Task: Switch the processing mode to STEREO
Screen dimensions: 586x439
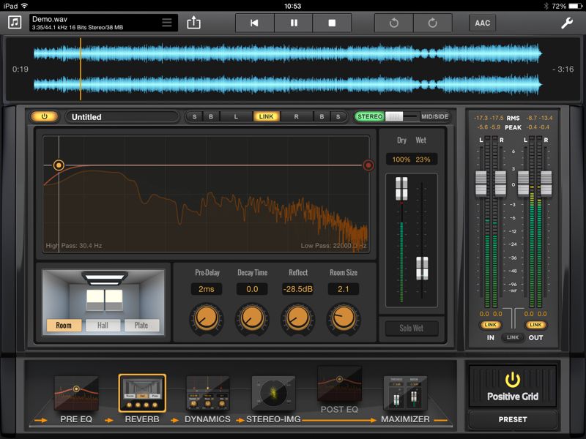Action: click(370, 116)
